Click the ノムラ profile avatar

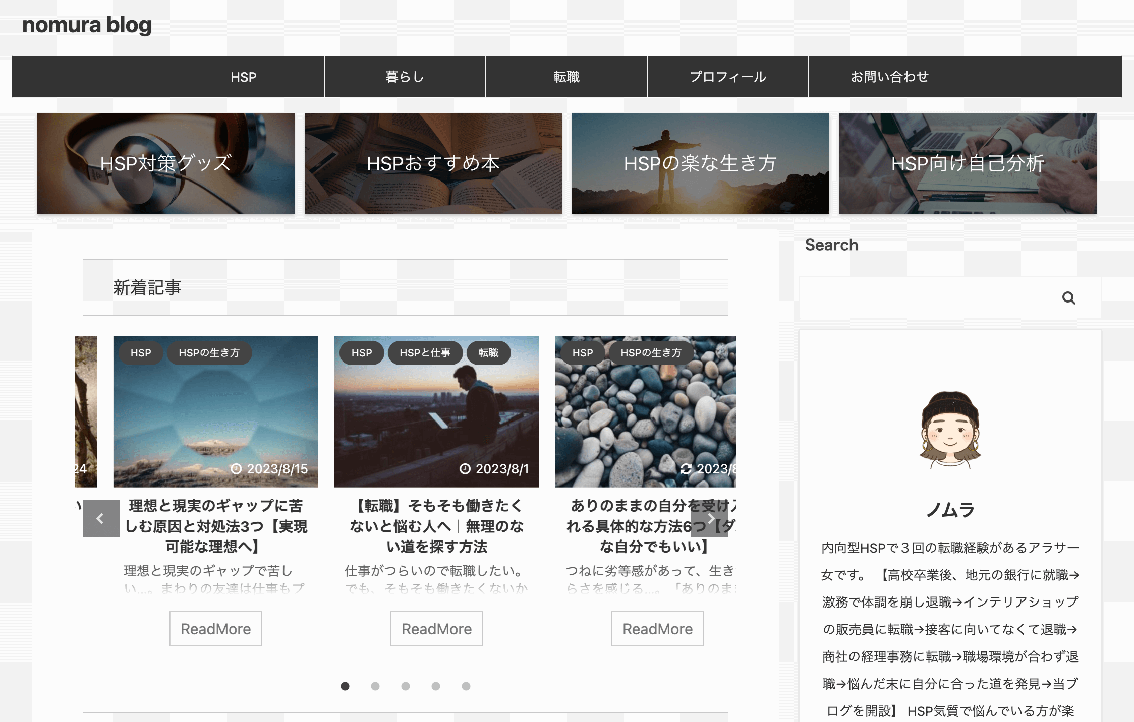[x=950, y=430]
